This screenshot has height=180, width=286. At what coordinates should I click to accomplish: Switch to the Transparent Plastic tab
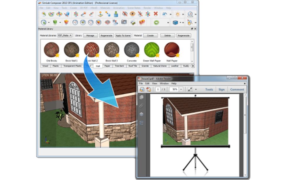[72, 66]
